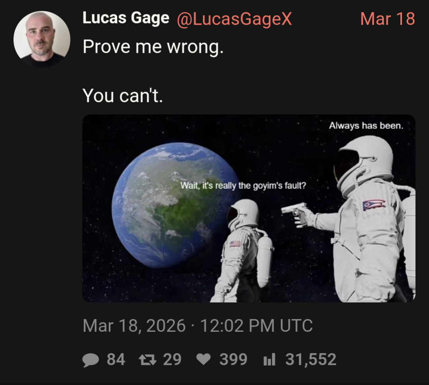Image resolution: width=429 pixels, height=385 pixels.
Task: Click the 'Prove me wrong.' tweet text
Action: click(x=153, y=47)
